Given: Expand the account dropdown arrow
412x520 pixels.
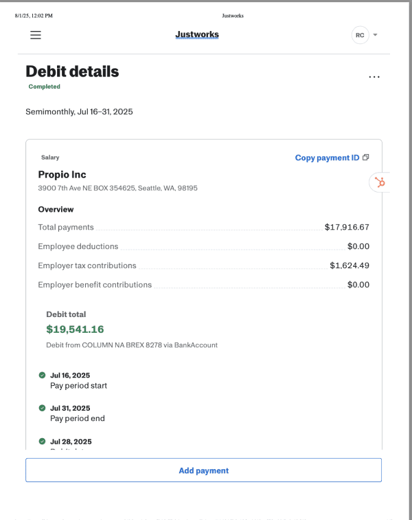Looking at the screenshot, I should coord(375,35).
